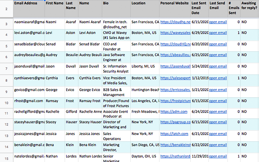Visit the https://pagroup.co website link

click(x=175, y=122)
